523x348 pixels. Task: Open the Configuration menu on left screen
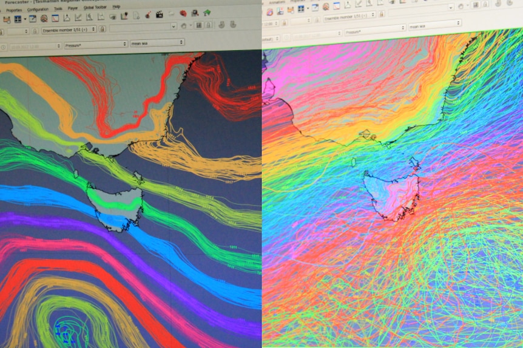pos(38,10)
